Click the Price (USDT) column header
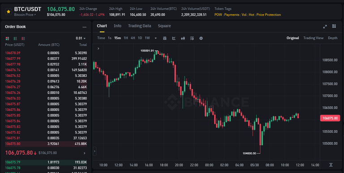Viewport: 344px width, 173px height. (15, 45)
